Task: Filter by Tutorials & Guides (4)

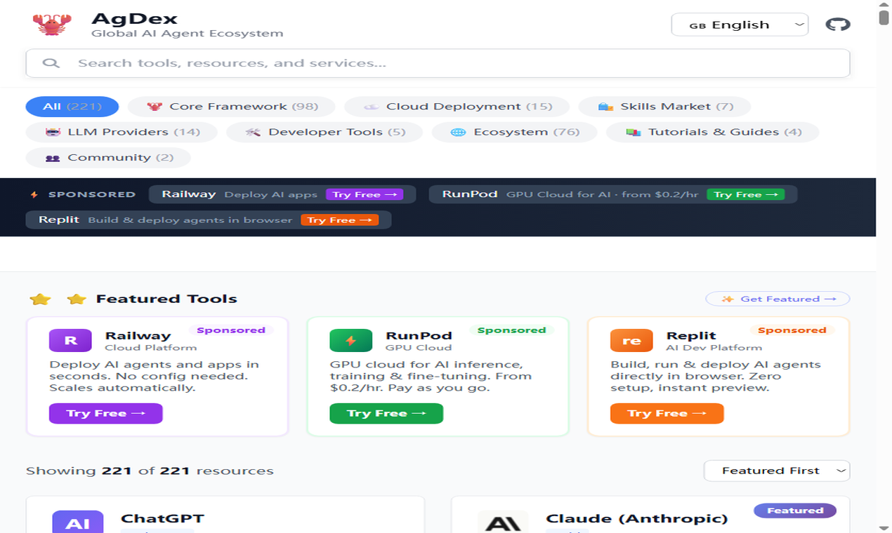Action: point(713,132)
